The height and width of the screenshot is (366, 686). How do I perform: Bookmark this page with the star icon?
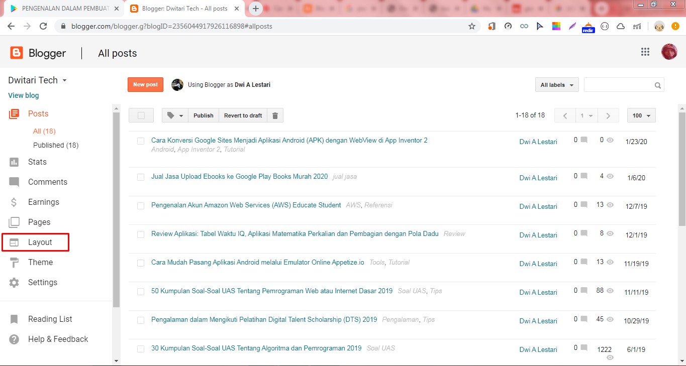click(472, 26)
